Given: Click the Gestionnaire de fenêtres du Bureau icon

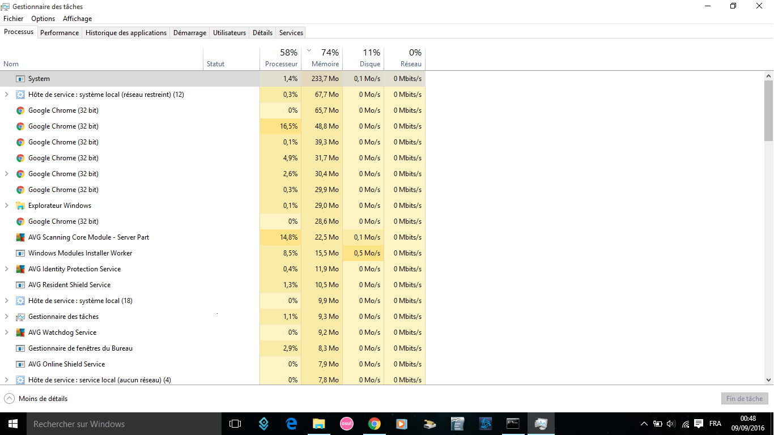Looking at the screenshot, I should 20,348.
